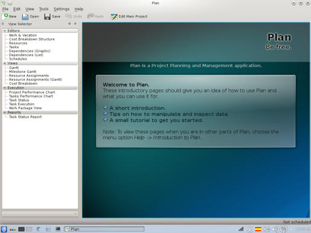
Task: Open dropdown at bottom of View Selector
Action: coord(40,214)
